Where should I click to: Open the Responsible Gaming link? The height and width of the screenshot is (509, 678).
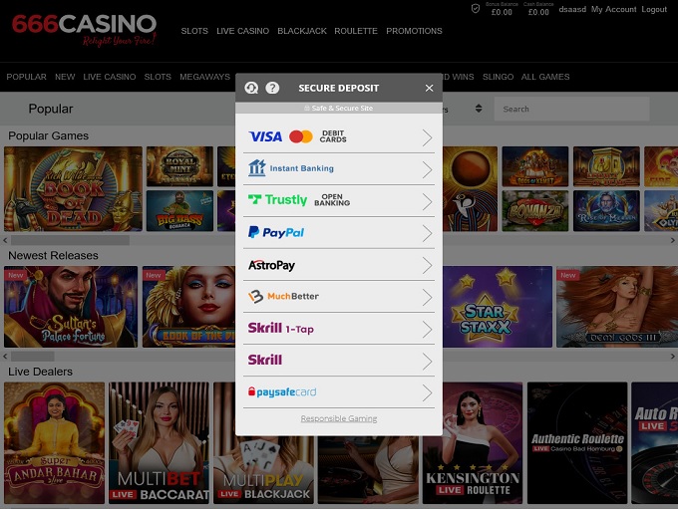tap(339, 418)
